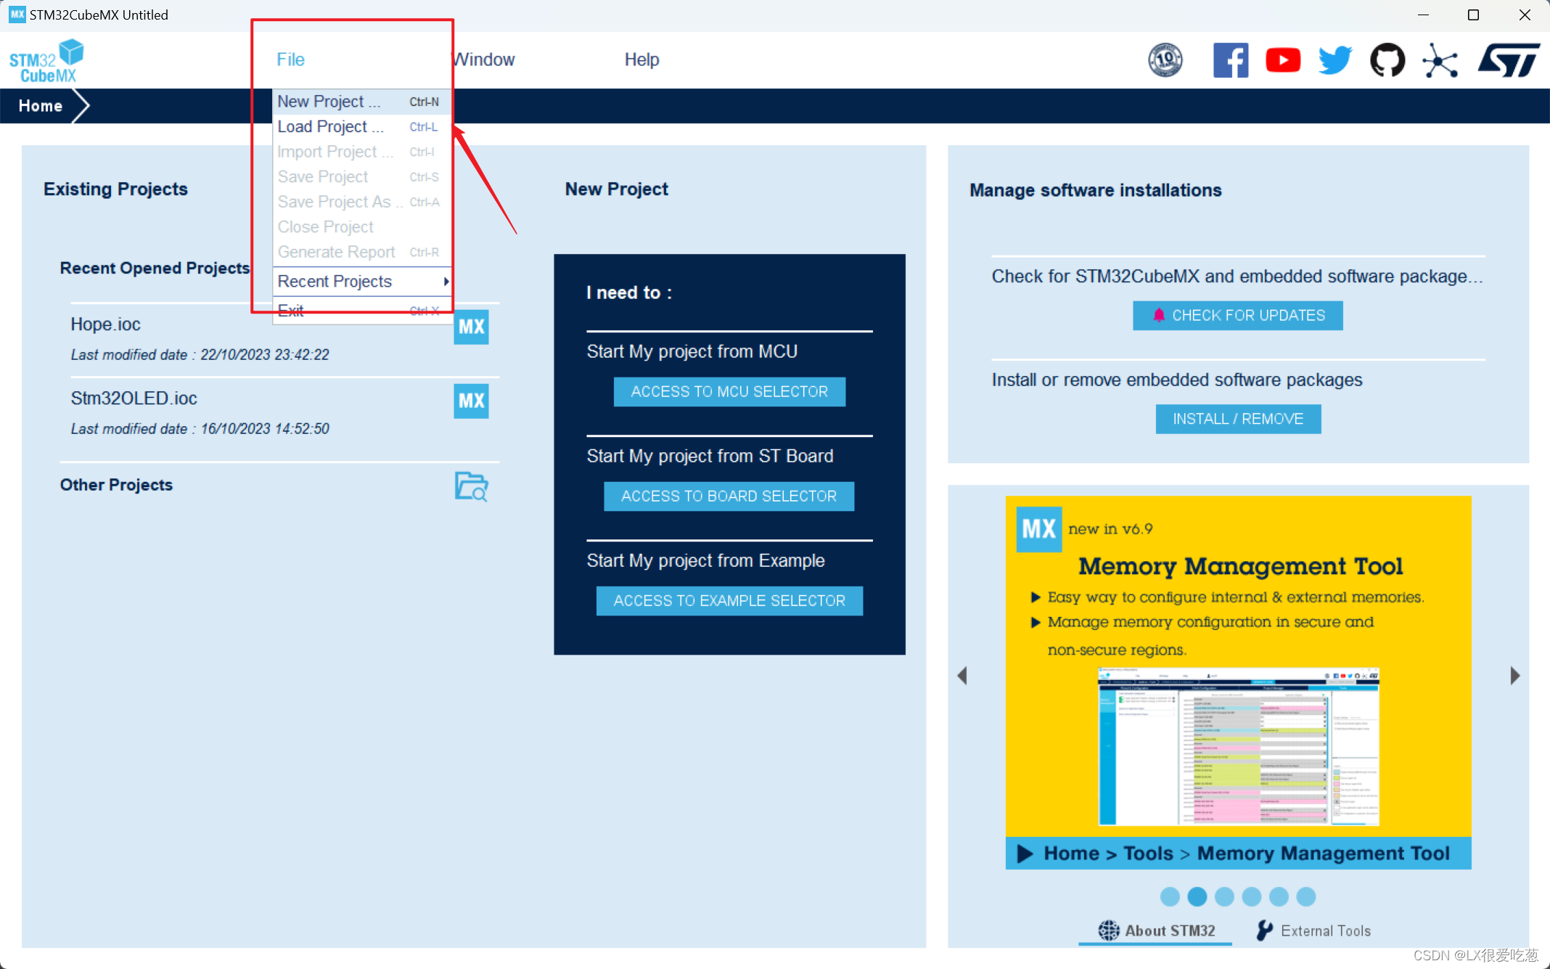Select sixth carousel dot
Image resolution: width=1550 pixels, height=969 pixels.
pyautogui.click(x=1306, y=896)
